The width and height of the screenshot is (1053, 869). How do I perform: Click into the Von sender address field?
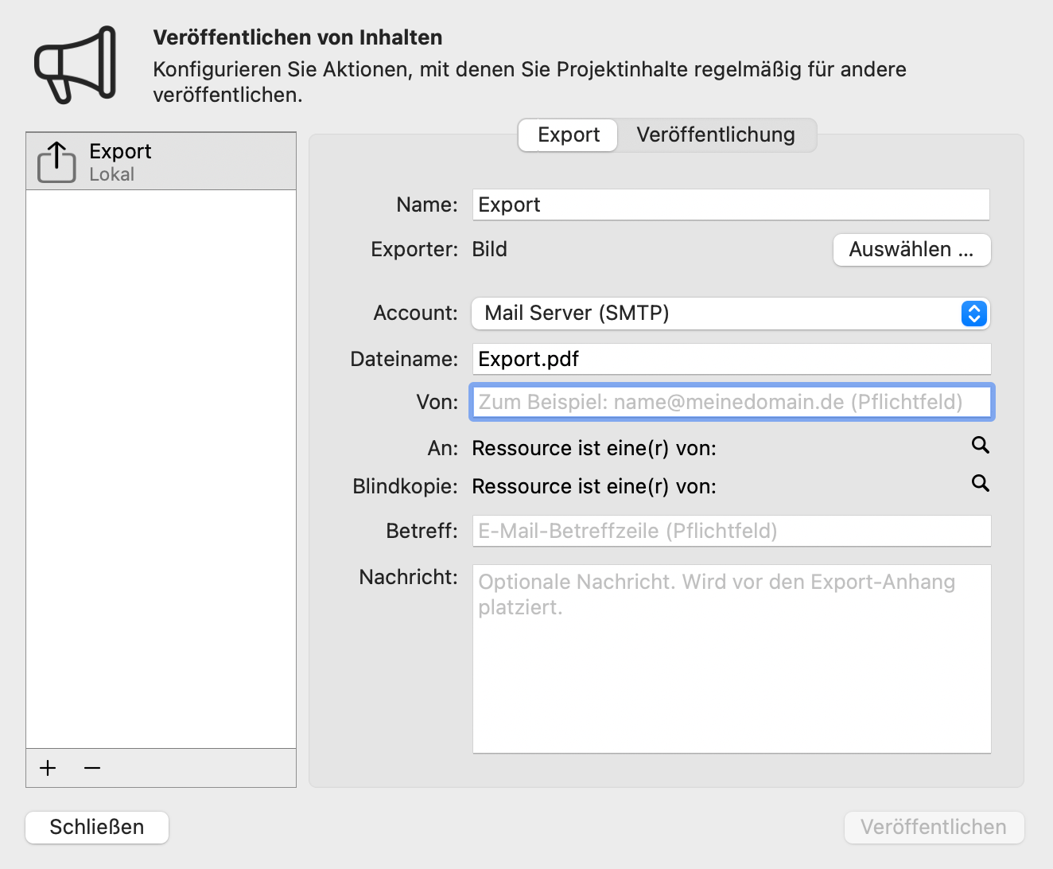[x=730, y=402]
